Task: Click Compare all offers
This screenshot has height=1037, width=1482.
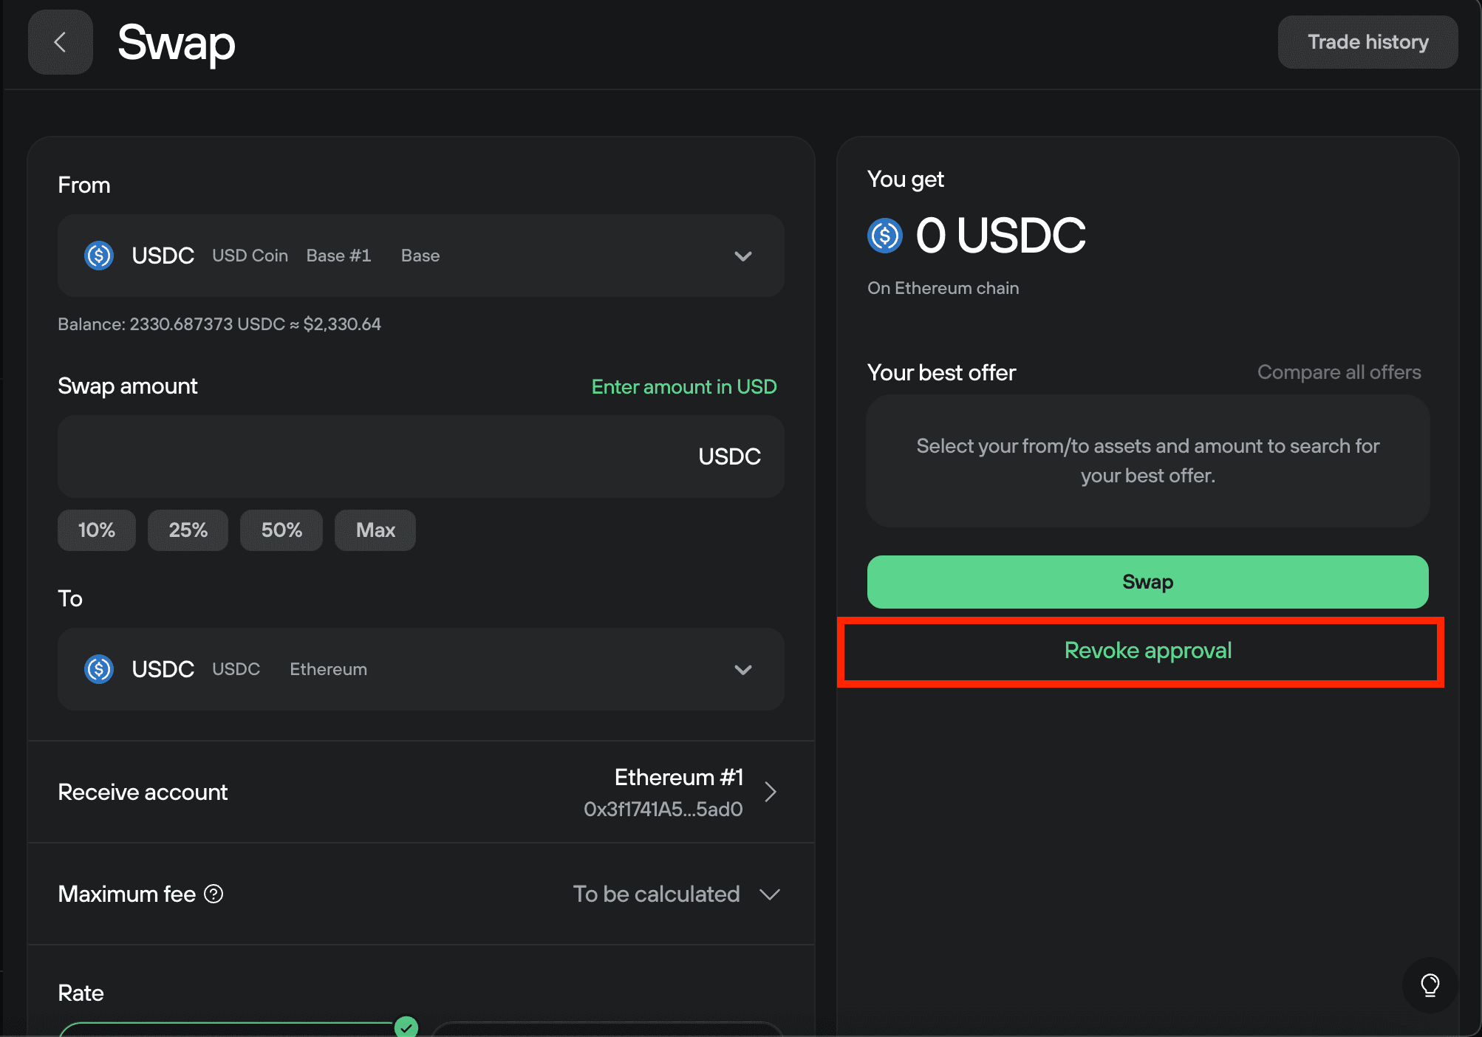Action: [1338, 372]
